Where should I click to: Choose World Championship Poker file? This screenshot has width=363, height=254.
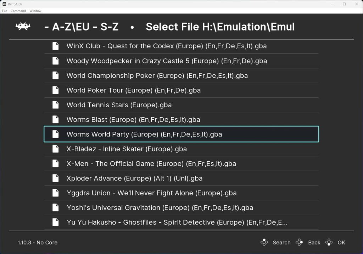click(181, 75)
